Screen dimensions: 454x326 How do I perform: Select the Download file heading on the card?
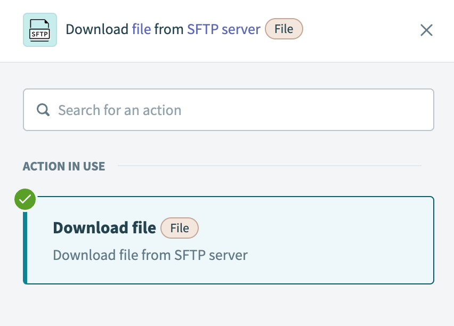[105, 227]
